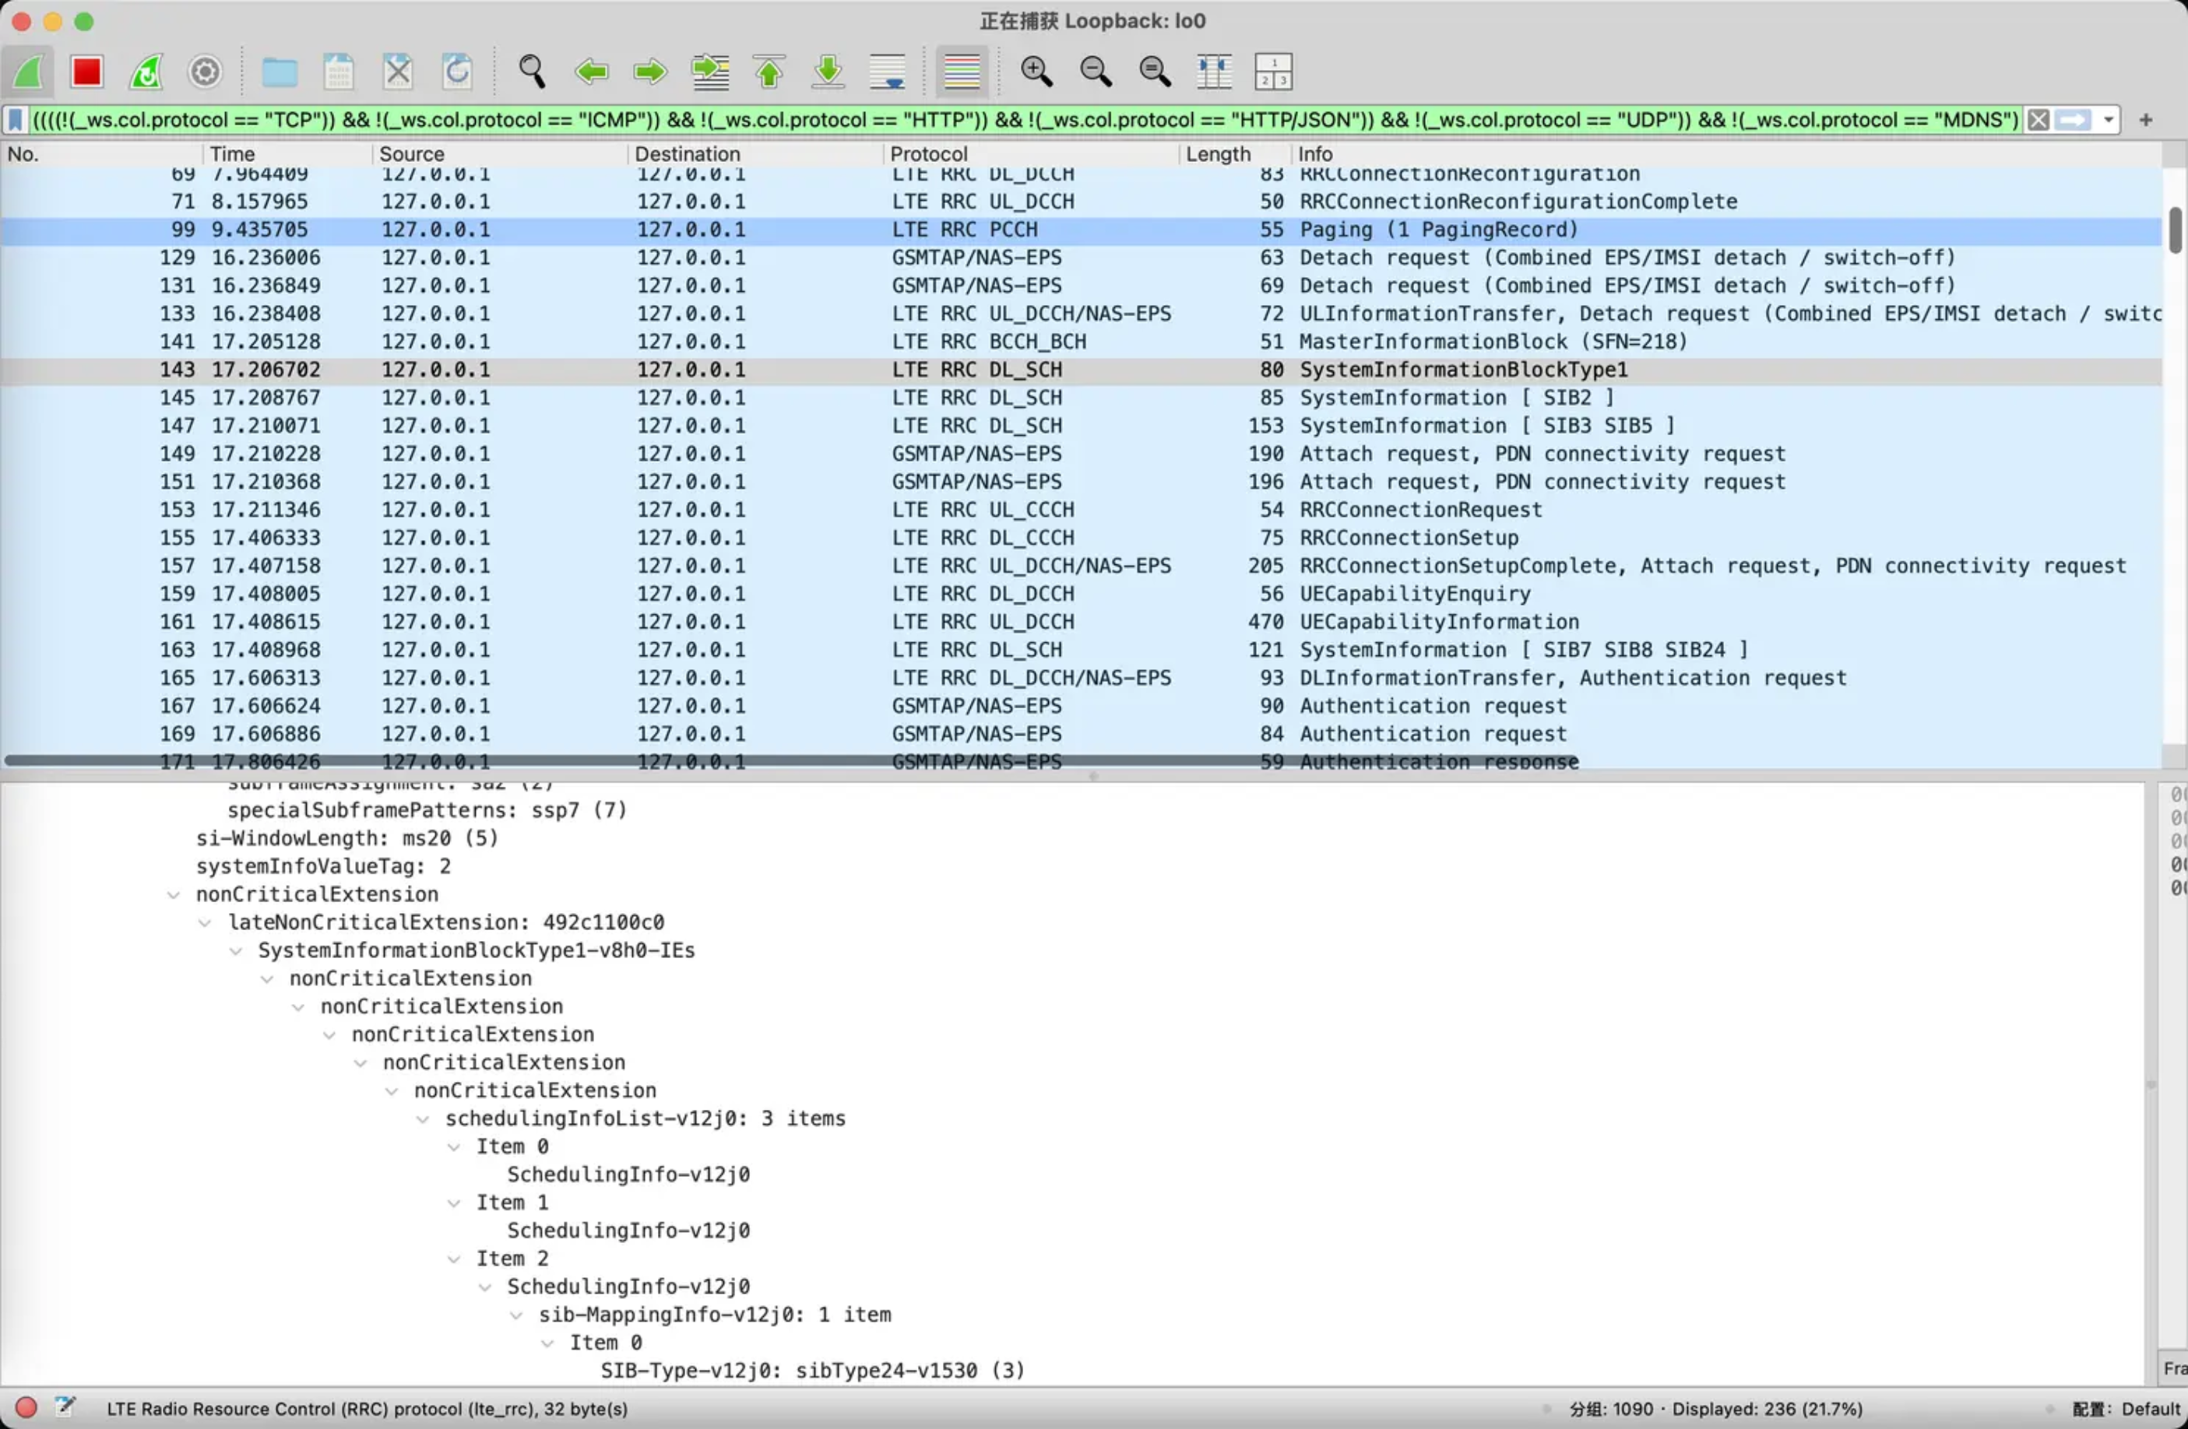
Task: Collapse Item 2 under schedulingInfoList
Action: 453,1259
